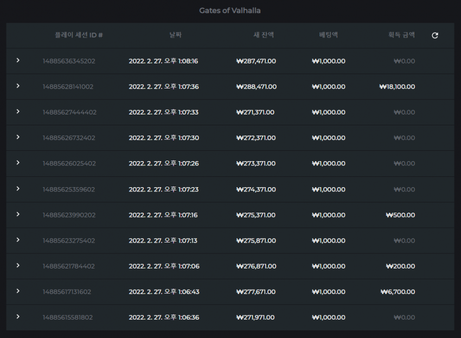Click the Gates of Valhalla title
This screenshot has height=338, width=461.
coord(230,11)
